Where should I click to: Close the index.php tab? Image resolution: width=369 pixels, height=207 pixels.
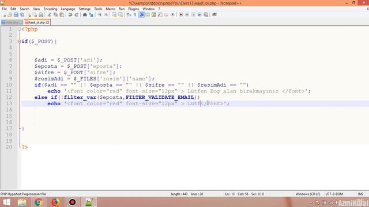pos(21,22)
